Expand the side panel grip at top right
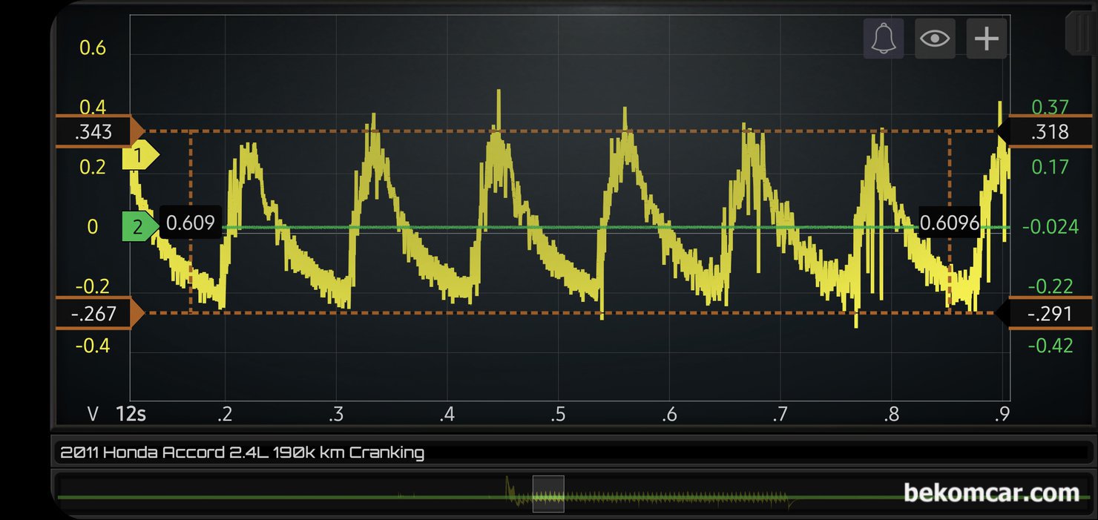The image size is (1098, 520). 1079,33
